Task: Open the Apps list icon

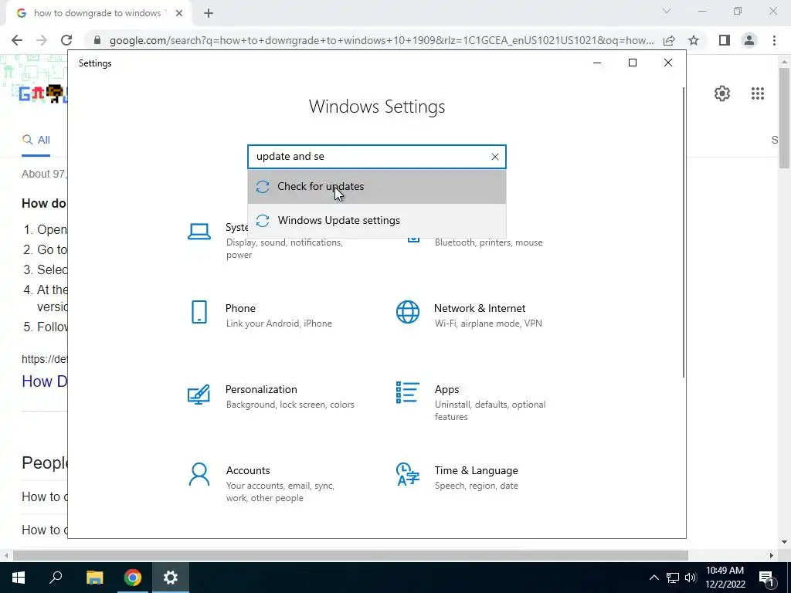Action: point(408,392)
